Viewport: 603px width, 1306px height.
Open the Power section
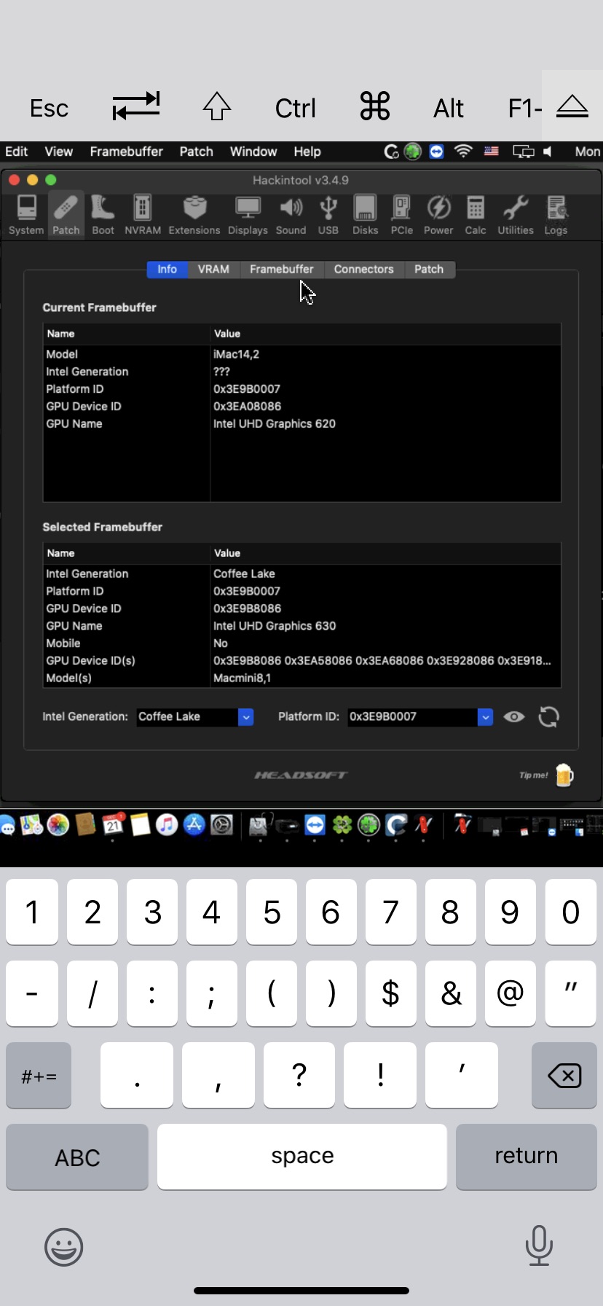[438, 215]
